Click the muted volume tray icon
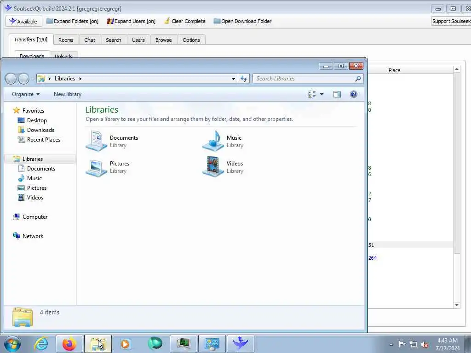Screen dimensions: 471x353 click(x=425, y=345)
